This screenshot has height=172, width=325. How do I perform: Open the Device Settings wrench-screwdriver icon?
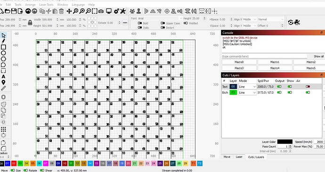(x=123, y=11)
